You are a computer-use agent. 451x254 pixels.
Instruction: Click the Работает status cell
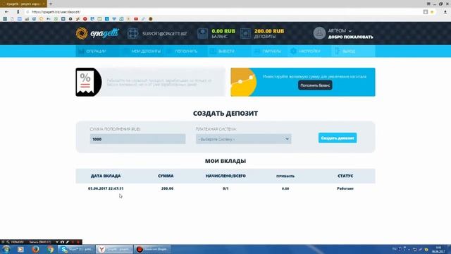coord(345,188)
